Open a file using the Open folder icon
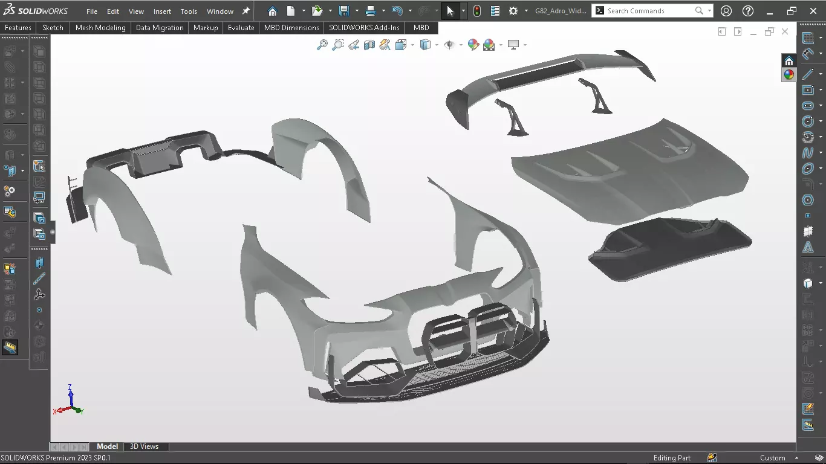The width and height of the screenshot is (826, 464). (317, 11)
